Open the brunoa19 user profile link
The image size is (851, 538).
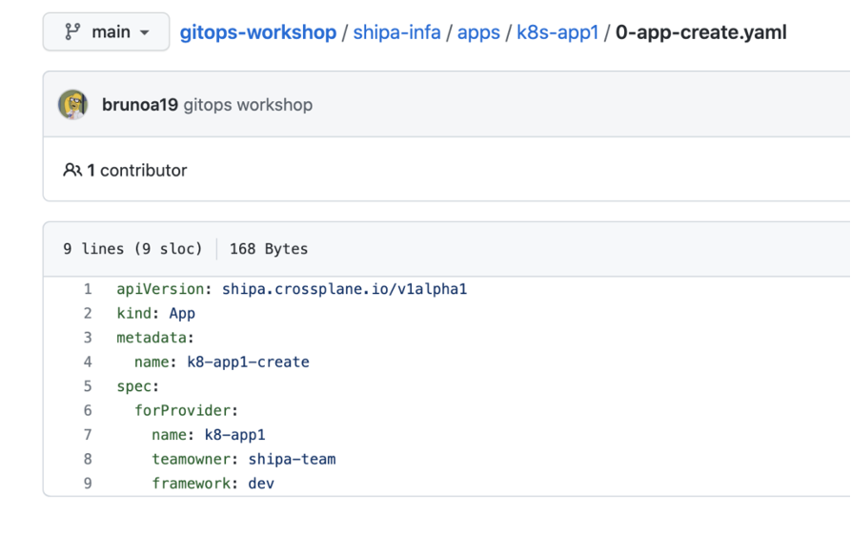click(140, 105)
